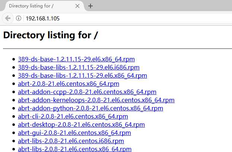Open 389-ds-base-1.2.11.15-29.el6.x86_64.rpm link
The width and height of the screenshot is (232, 152).
click(x=76, y=59)
